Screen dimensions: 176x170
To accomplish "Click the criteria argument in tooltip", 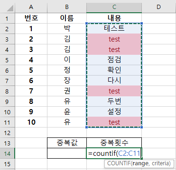I will 160,163.
